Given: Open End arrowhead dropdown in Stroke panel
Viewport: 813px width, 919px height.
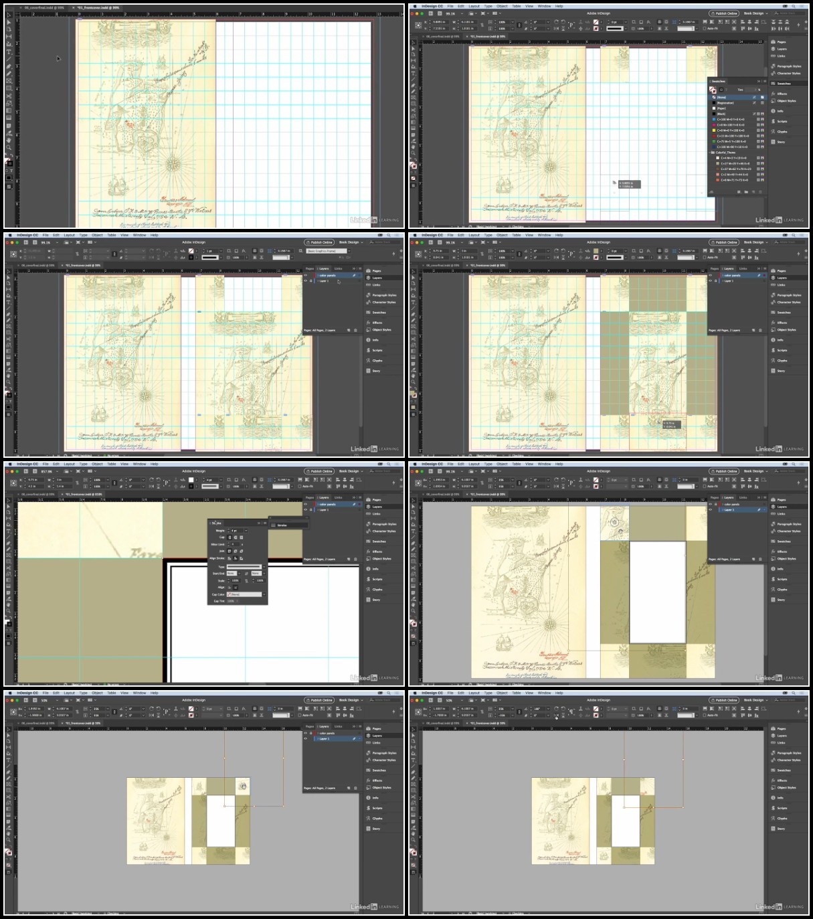Looking at the screenshot, I should (264, 574).
